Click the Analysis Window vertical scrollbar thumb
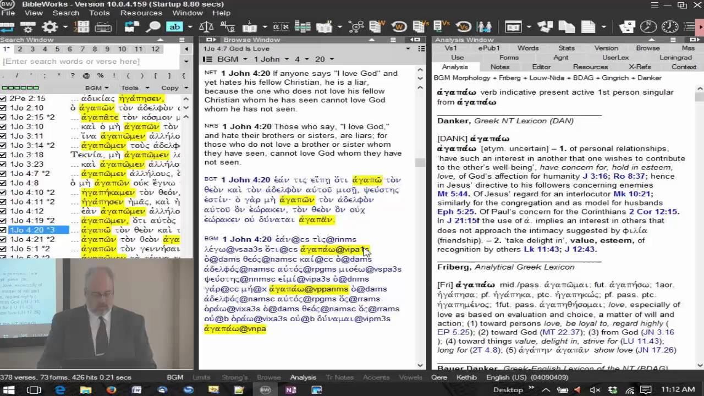Screen dimensions: 704x396 [700, 97]
